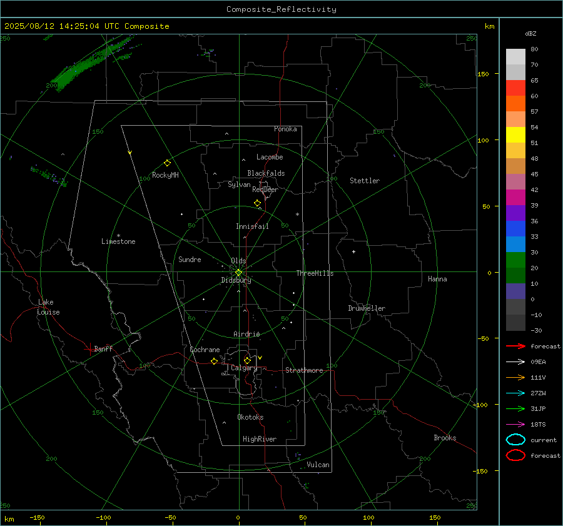Click the ThreeHills town label

coord(315,273)
